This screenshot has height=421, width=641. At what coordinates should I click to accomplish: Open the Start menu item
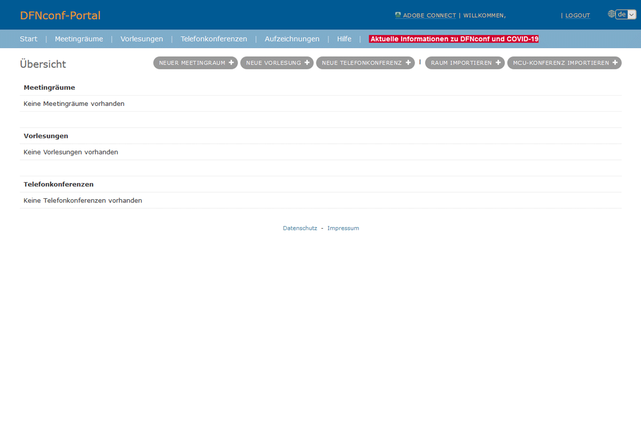pyautogui.click(x=29, y=39)
